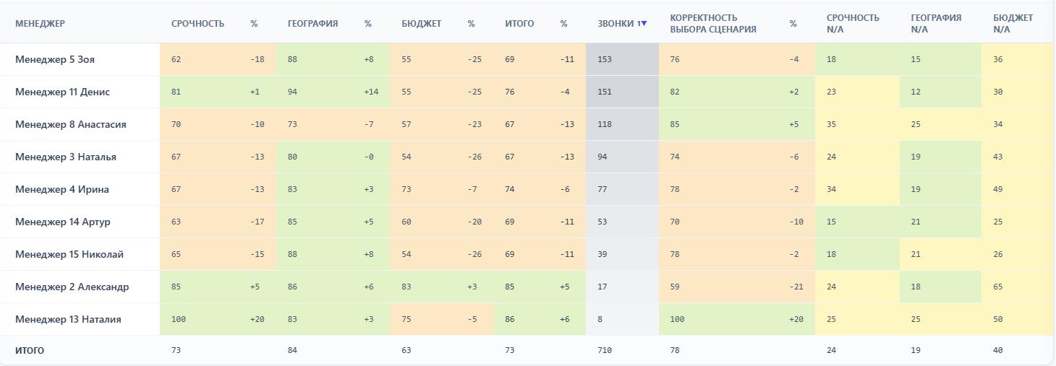Open Менеджер 15 Николай entry

coord(69,254)
